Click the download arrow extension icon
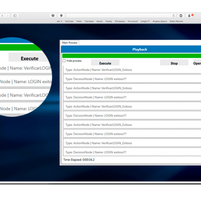Viewport: 201px width, 201px height. [61, 15]
